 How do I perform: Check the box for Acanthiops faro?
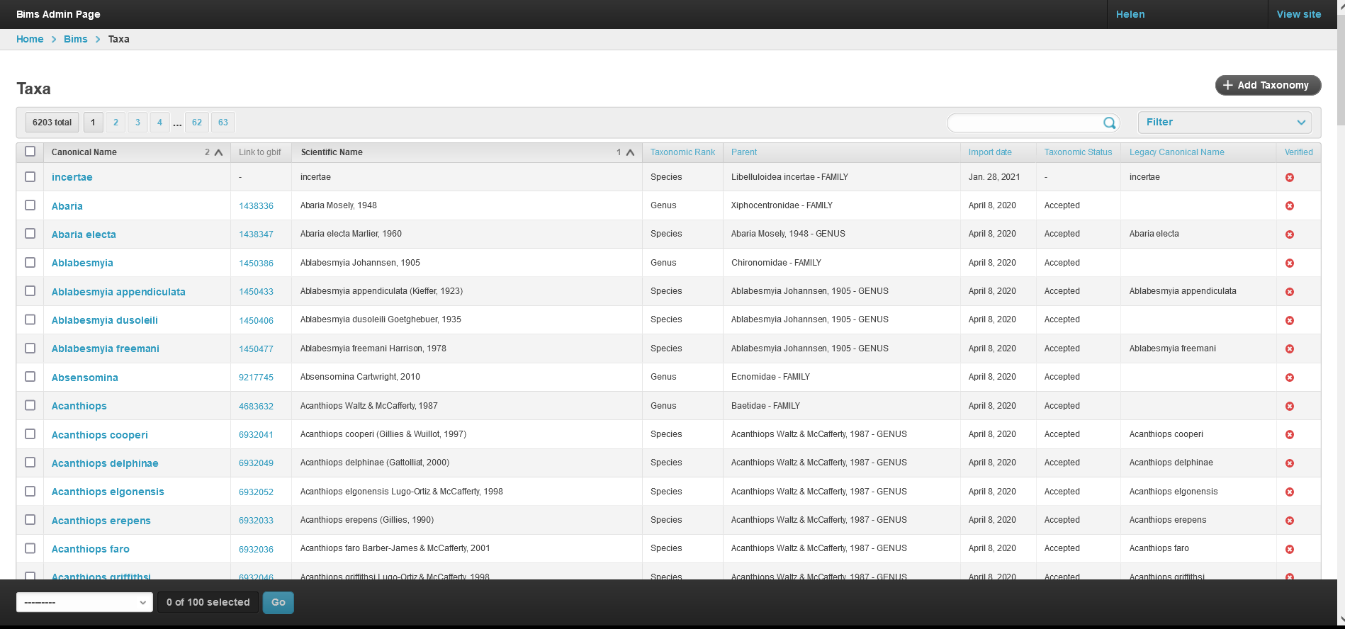click(30, 548)
